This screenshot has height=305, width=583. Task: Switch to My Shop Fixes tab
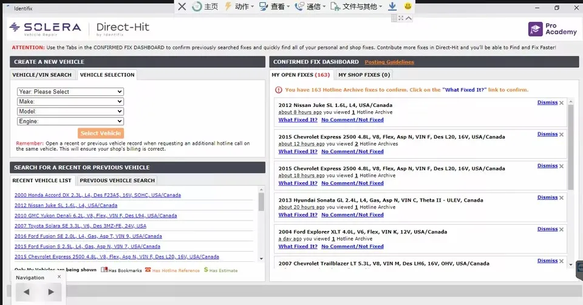click(364, 75)
